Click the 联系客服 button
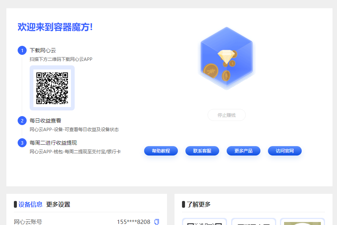The image size is (337, 225). point(202,151)
